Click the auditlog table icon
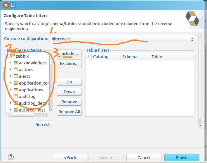This screenshot has height=163, width=207. pos(16,97)
